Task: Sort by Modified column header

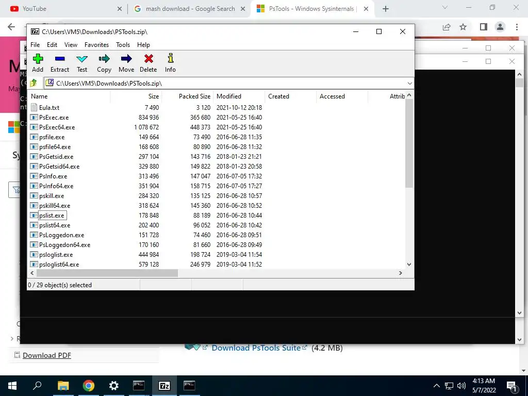Action: click(239, 96)
